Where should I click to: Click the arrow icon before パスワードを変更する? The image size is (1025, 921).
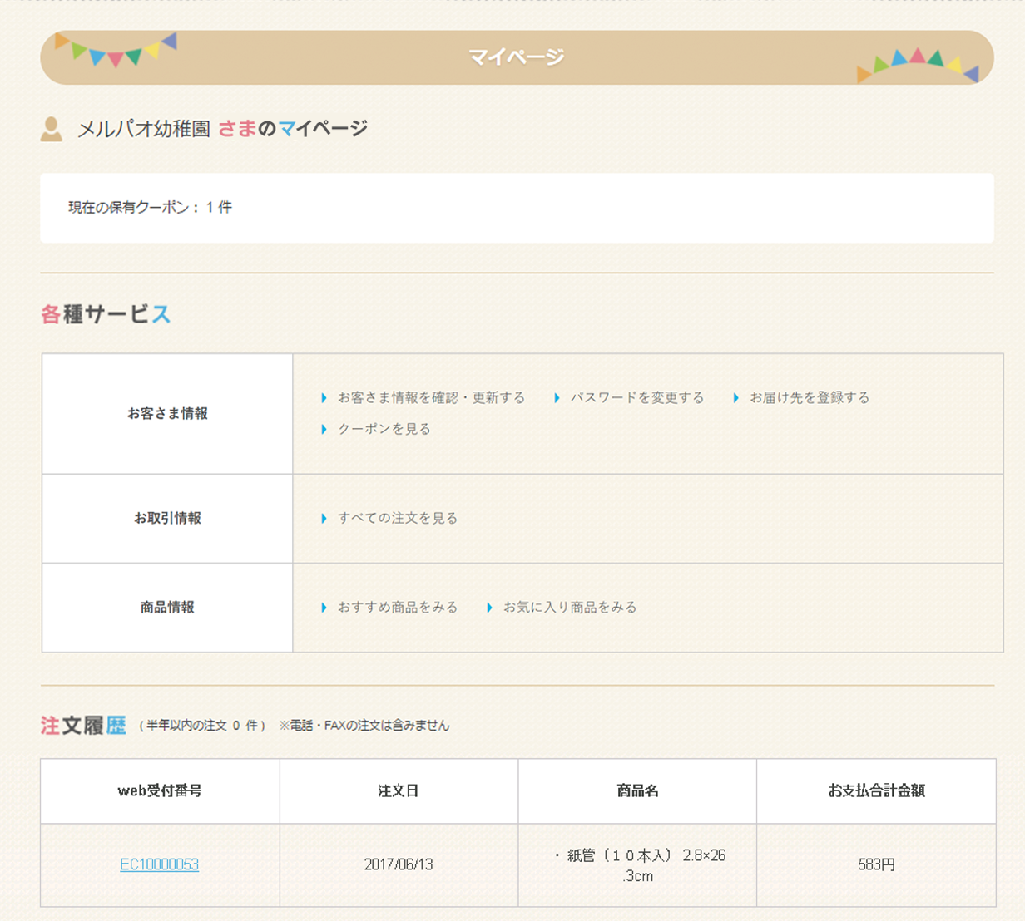[x=555, y=397]
